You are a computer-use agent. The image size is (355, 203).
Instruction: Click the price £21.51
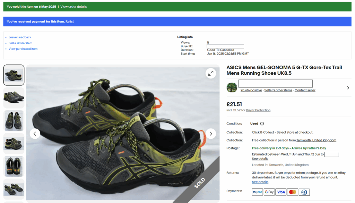click(x=234, y=104)
